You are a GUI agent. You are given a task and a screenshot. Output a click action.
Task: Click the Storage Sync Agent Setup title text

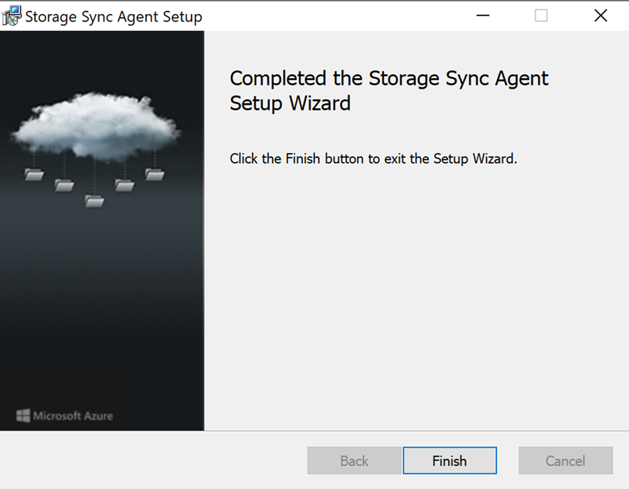click(113, 15)
